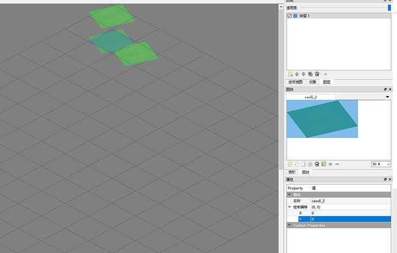397x253 pixels.
Task: Adjust the 透明度 opacity slider handle
Action: point(390,8)
